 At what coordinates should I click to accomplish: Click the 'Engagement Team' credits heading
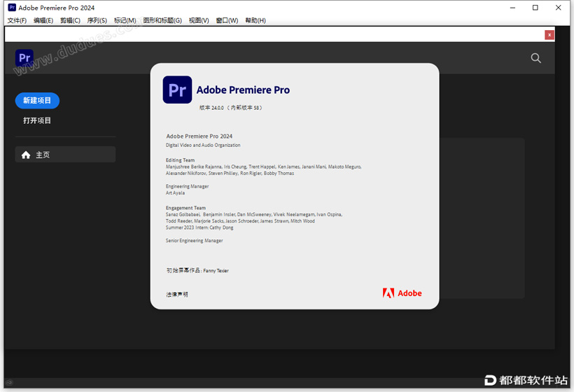185,208
